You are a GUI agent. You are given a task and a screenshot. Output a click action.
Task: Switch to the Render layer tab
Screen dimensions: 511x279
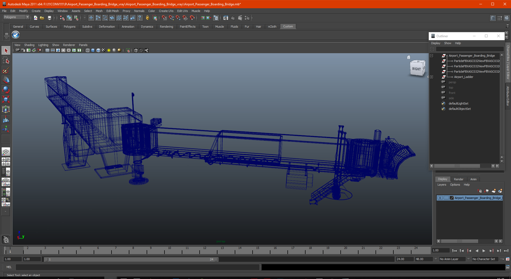[x=459, y=179]
